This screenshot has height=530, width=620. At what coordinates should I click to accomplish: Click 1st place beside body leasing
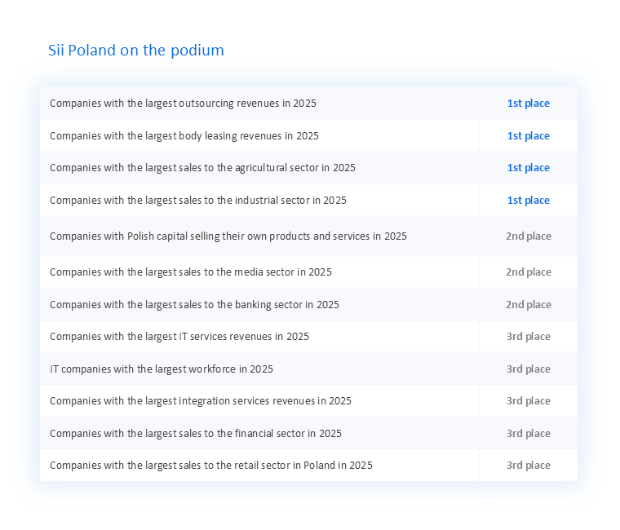(529, 135)
